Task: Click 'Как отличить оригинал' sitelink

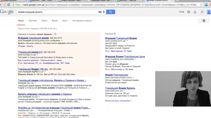Action: [x=28, y=60]
